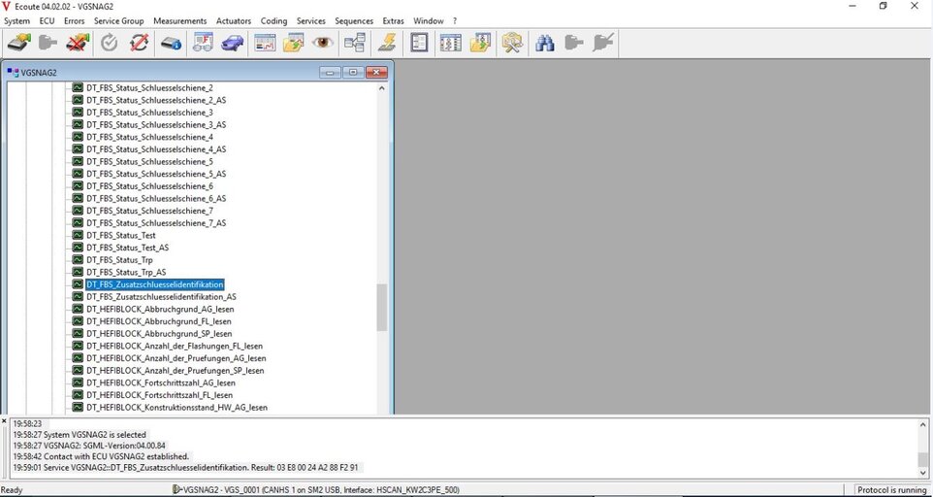The image size is (933, 497).
Task: Click the eye icon in the toolbar
Action: (324, 43)
